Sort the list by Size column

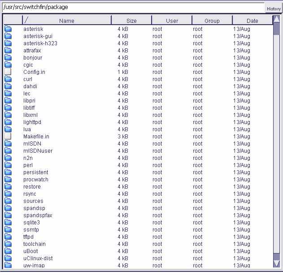point(131,21)
